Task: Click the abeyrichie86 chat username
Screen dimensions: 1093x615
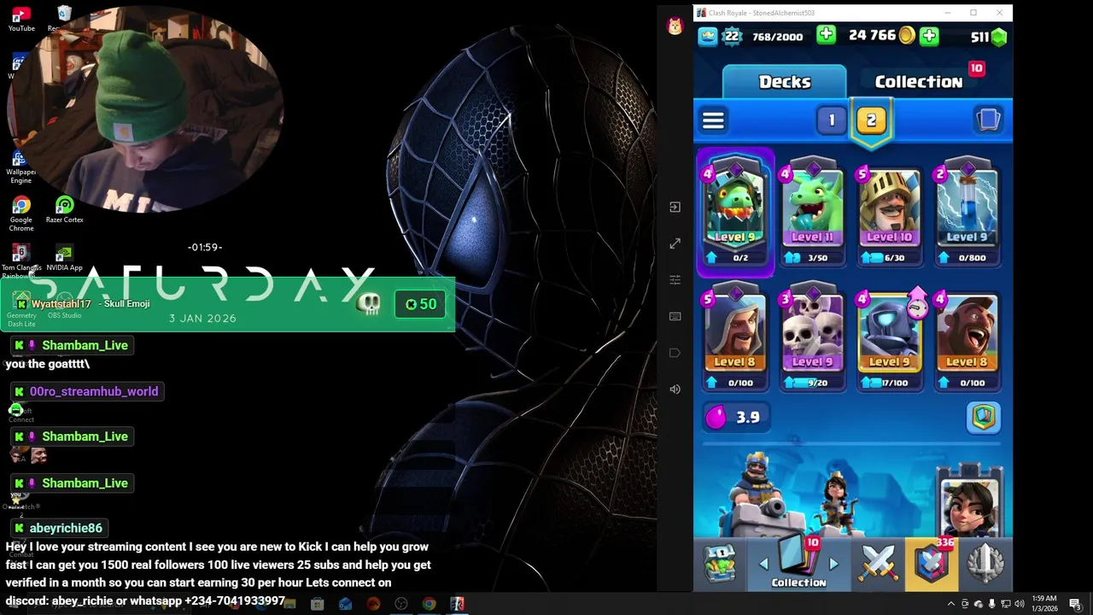Action: pyautogui.click(x=66, y=528)
